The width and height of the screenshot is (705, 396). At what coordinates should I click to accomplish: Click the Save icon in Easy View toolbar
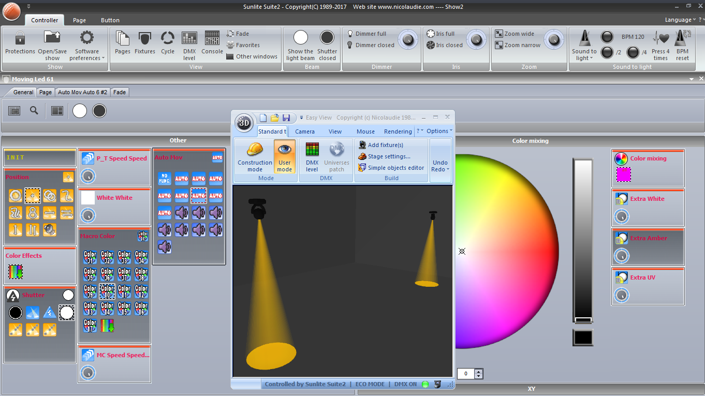coord(286,118)
